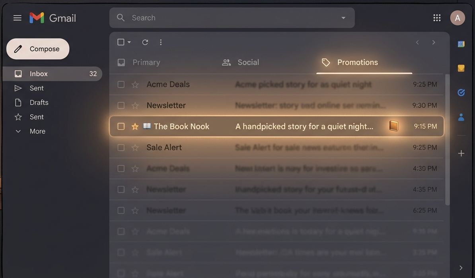Open the select dropdown arrow next to checkbox

[129, 42]
